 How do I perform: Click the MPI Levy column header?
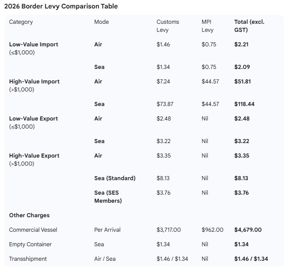[x=208, y=26]
